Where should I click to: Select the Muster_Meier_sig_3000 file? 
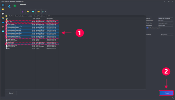pyautogui.click(x=32, y=41)
